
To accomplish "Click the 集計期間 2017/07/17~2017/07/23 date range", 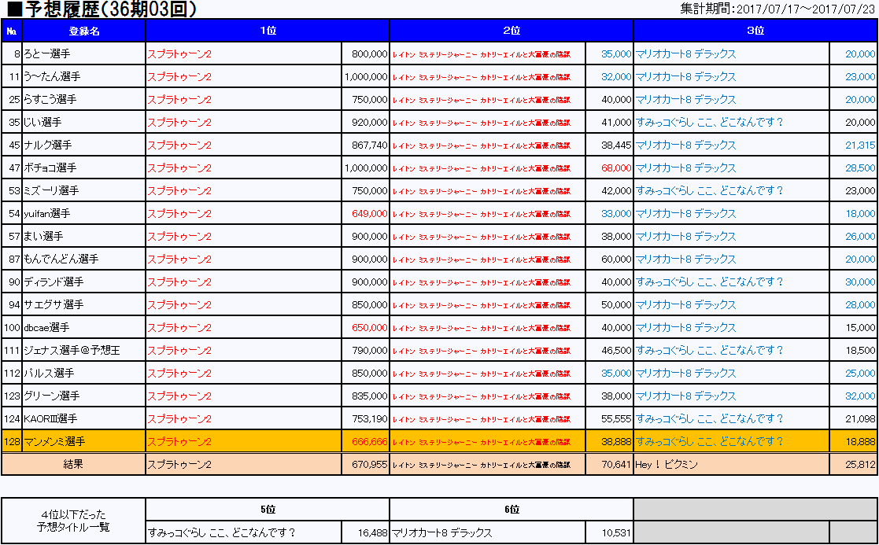I will [777, 9].
